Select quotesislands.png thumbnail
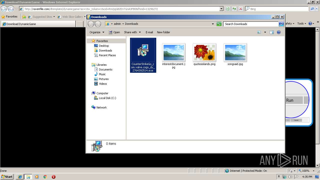 204,52
